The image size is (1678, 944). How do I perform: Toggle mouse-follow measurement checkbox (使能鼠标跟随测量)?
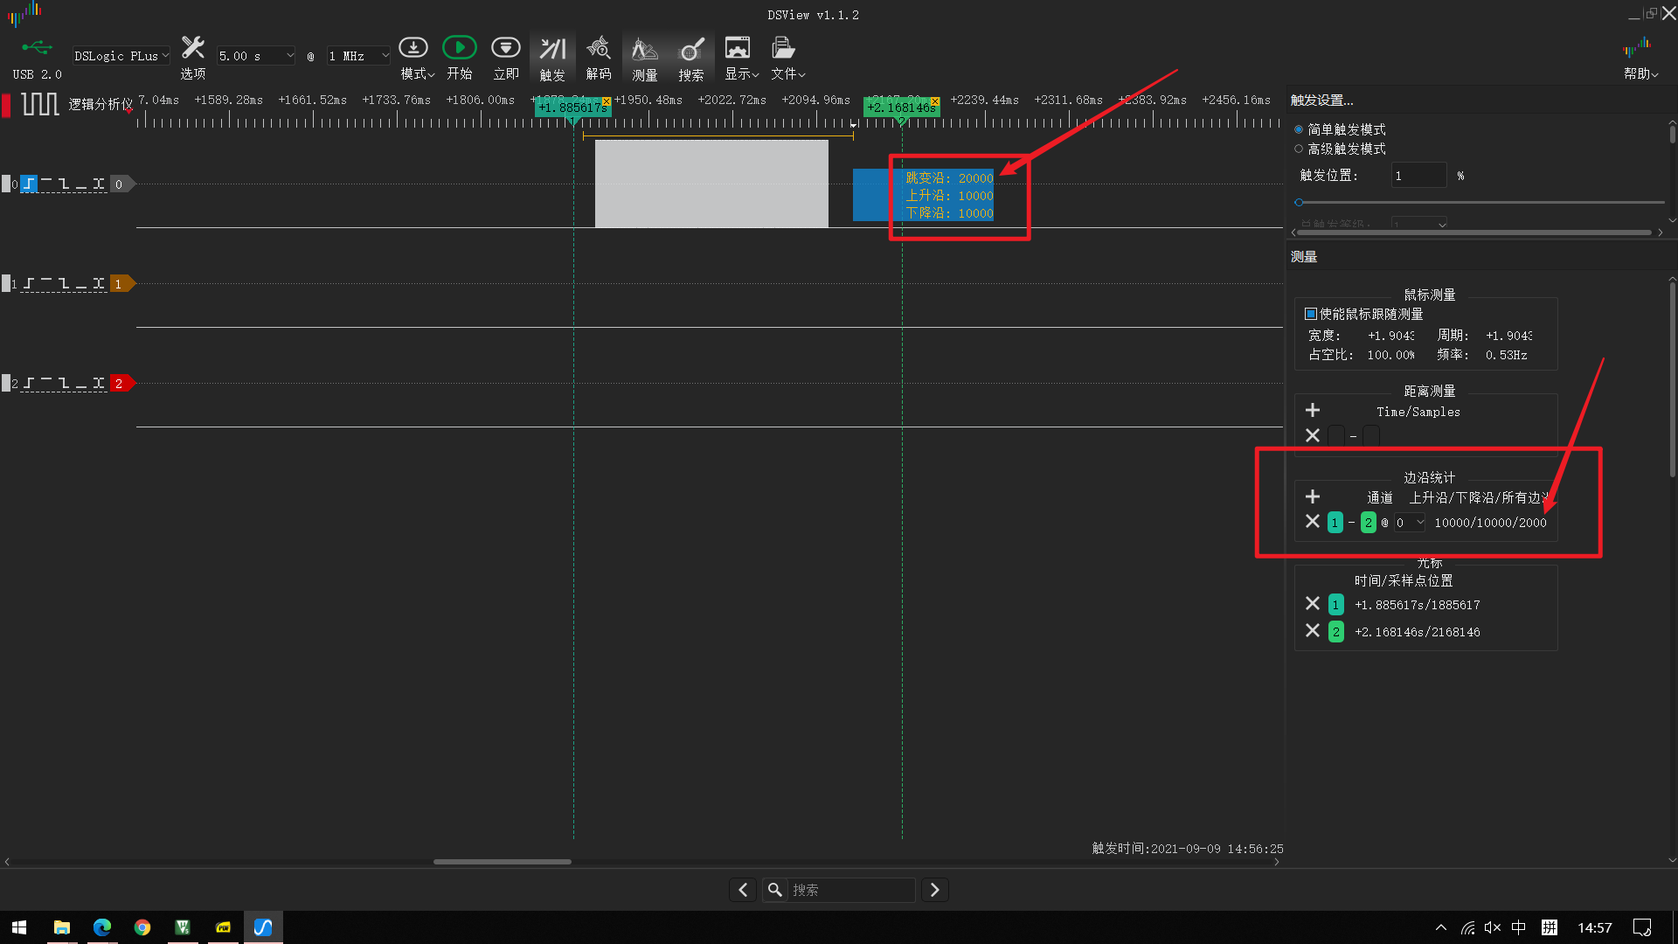point(1310,314)
